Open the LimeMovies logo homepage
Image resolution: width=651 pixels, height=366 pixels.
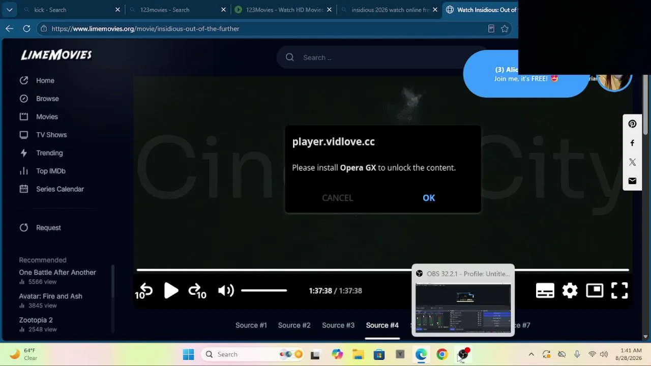tap(56, 55)
